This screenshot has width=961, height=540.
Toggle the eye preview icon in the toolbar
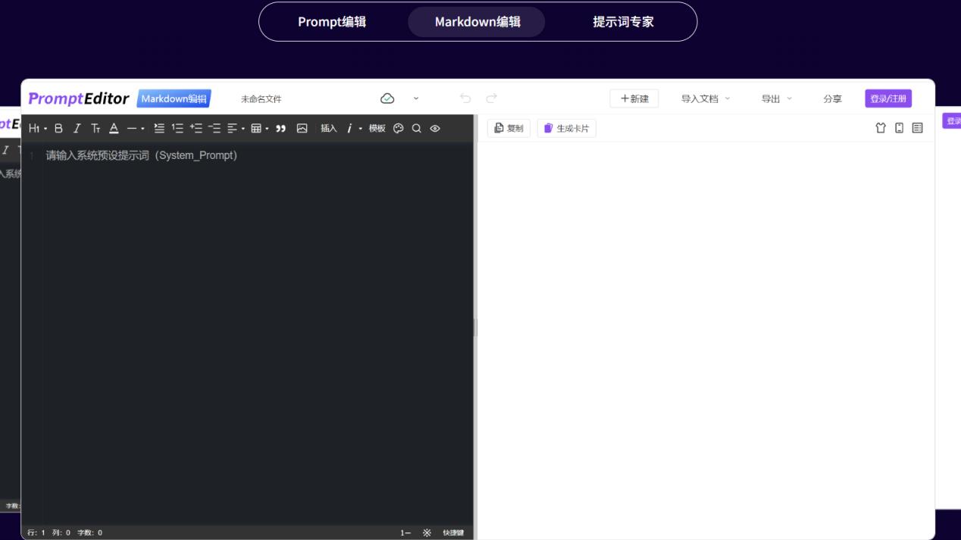[x=435, y=128]
